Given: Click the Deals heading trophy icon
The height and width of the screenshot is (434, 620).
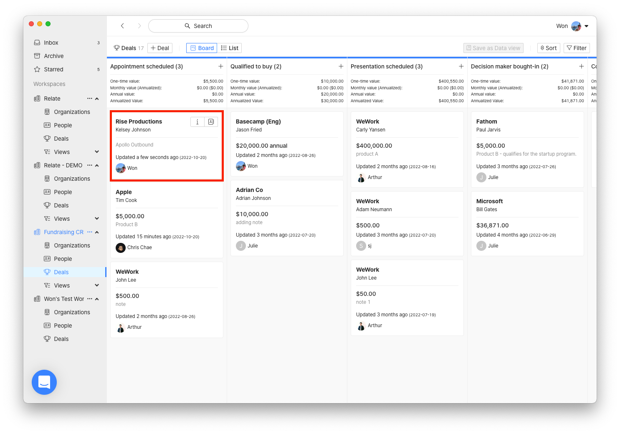Looking at the screenshot, I should (x=117, y=48).
